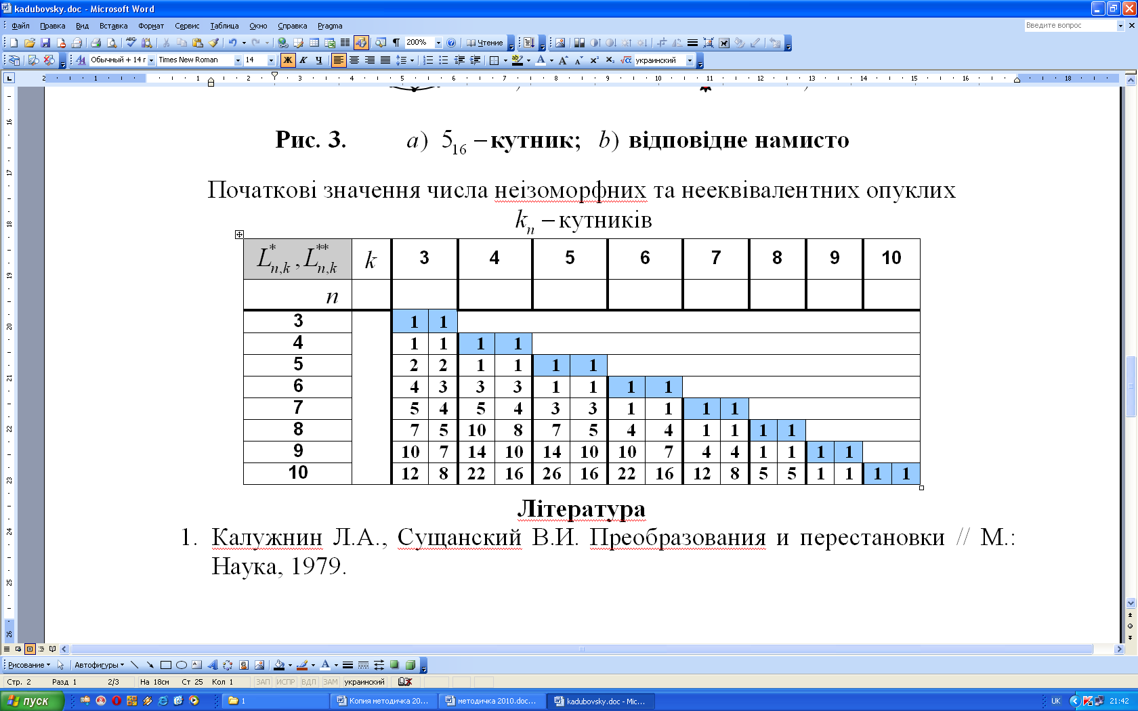Viewport: 1138px width, 711px height.
Task: Switch to 'методичка 2010.doc' taskbar window
Action: [492, 701]
